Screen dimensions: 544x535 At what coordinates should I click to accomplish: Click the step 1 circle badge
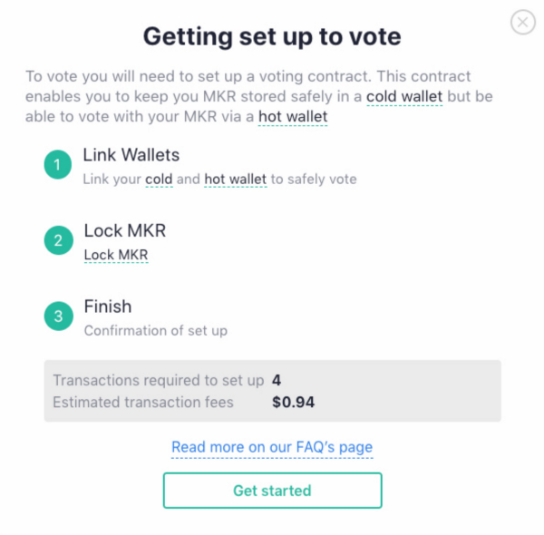58,165
